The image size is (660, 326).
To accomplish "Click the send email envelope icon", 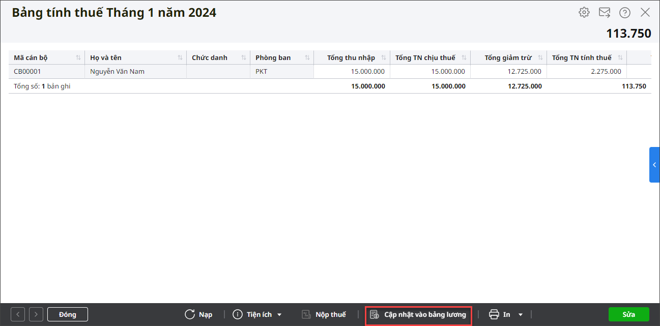I will click(x=605, y=13).
